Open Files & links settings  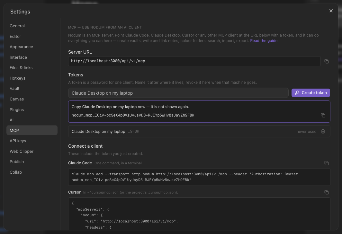(x=32, y=68)
